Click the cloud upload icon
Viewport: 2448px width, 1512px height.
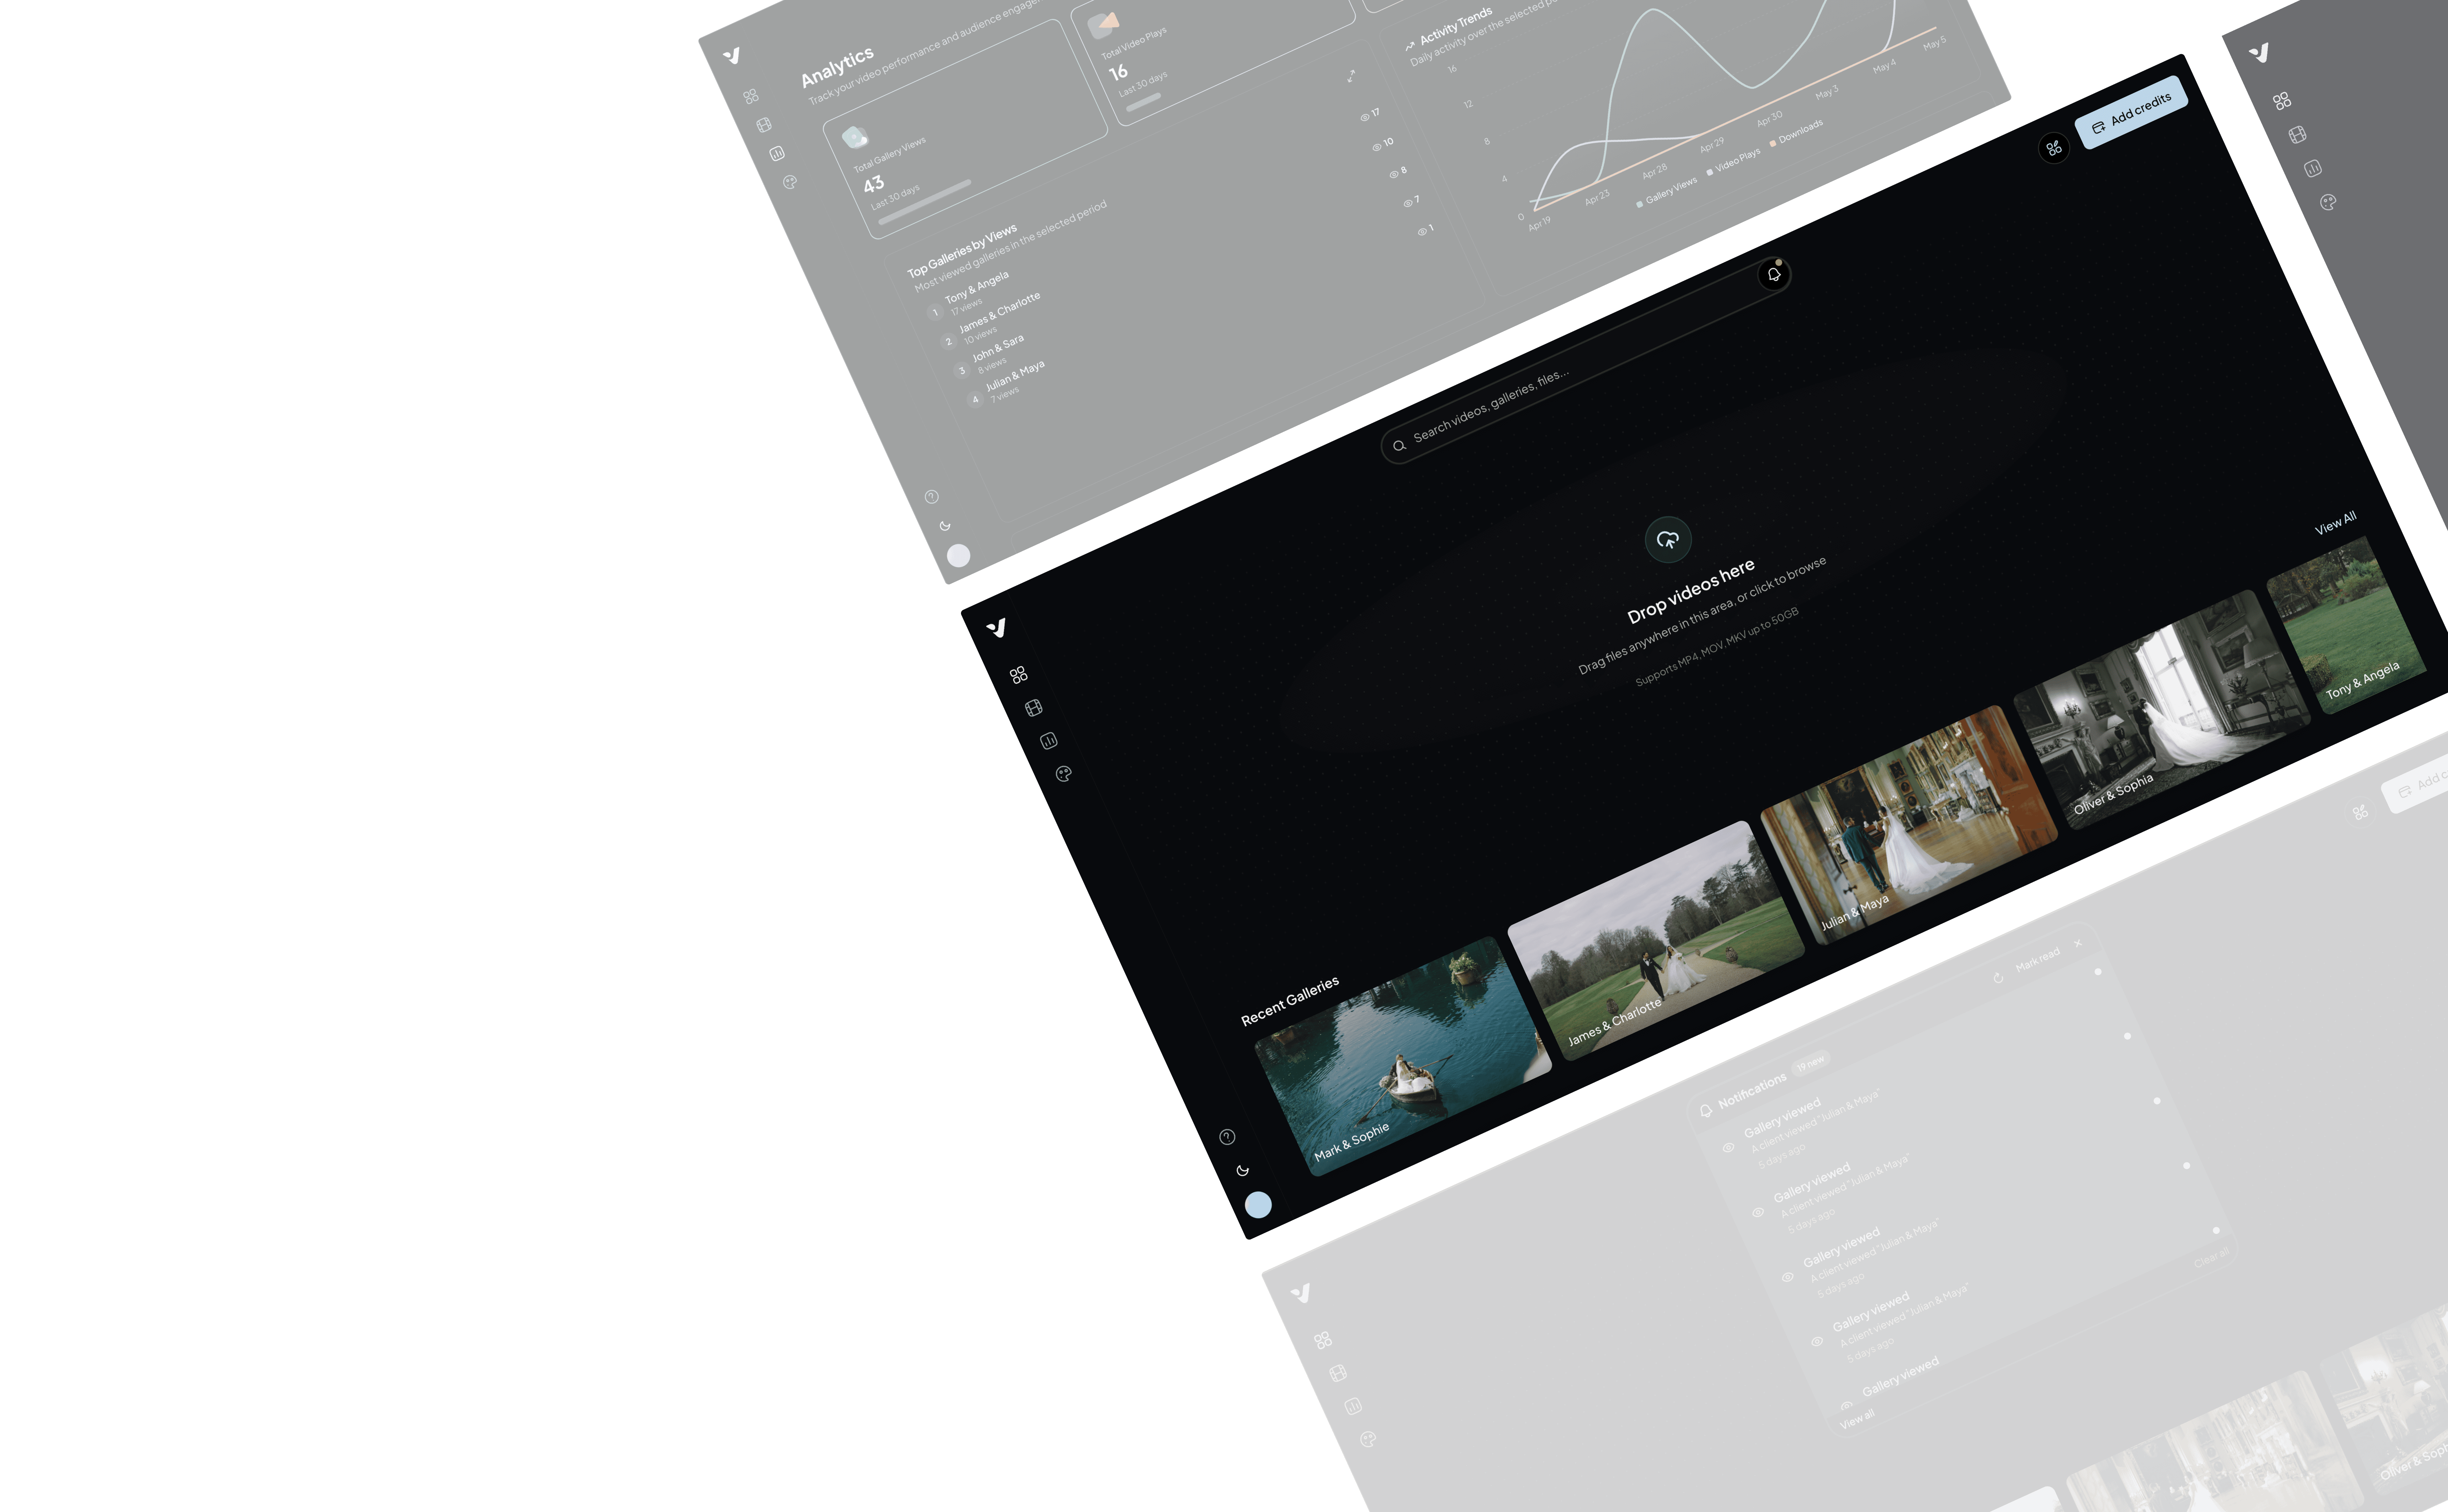point(1668,540)
